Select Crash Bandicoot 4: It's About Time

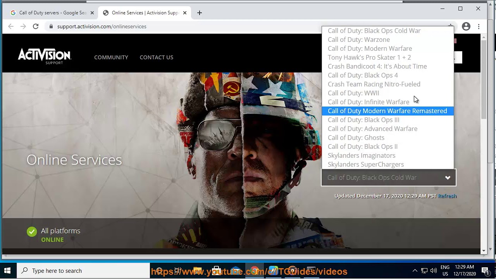click(387, 66)
